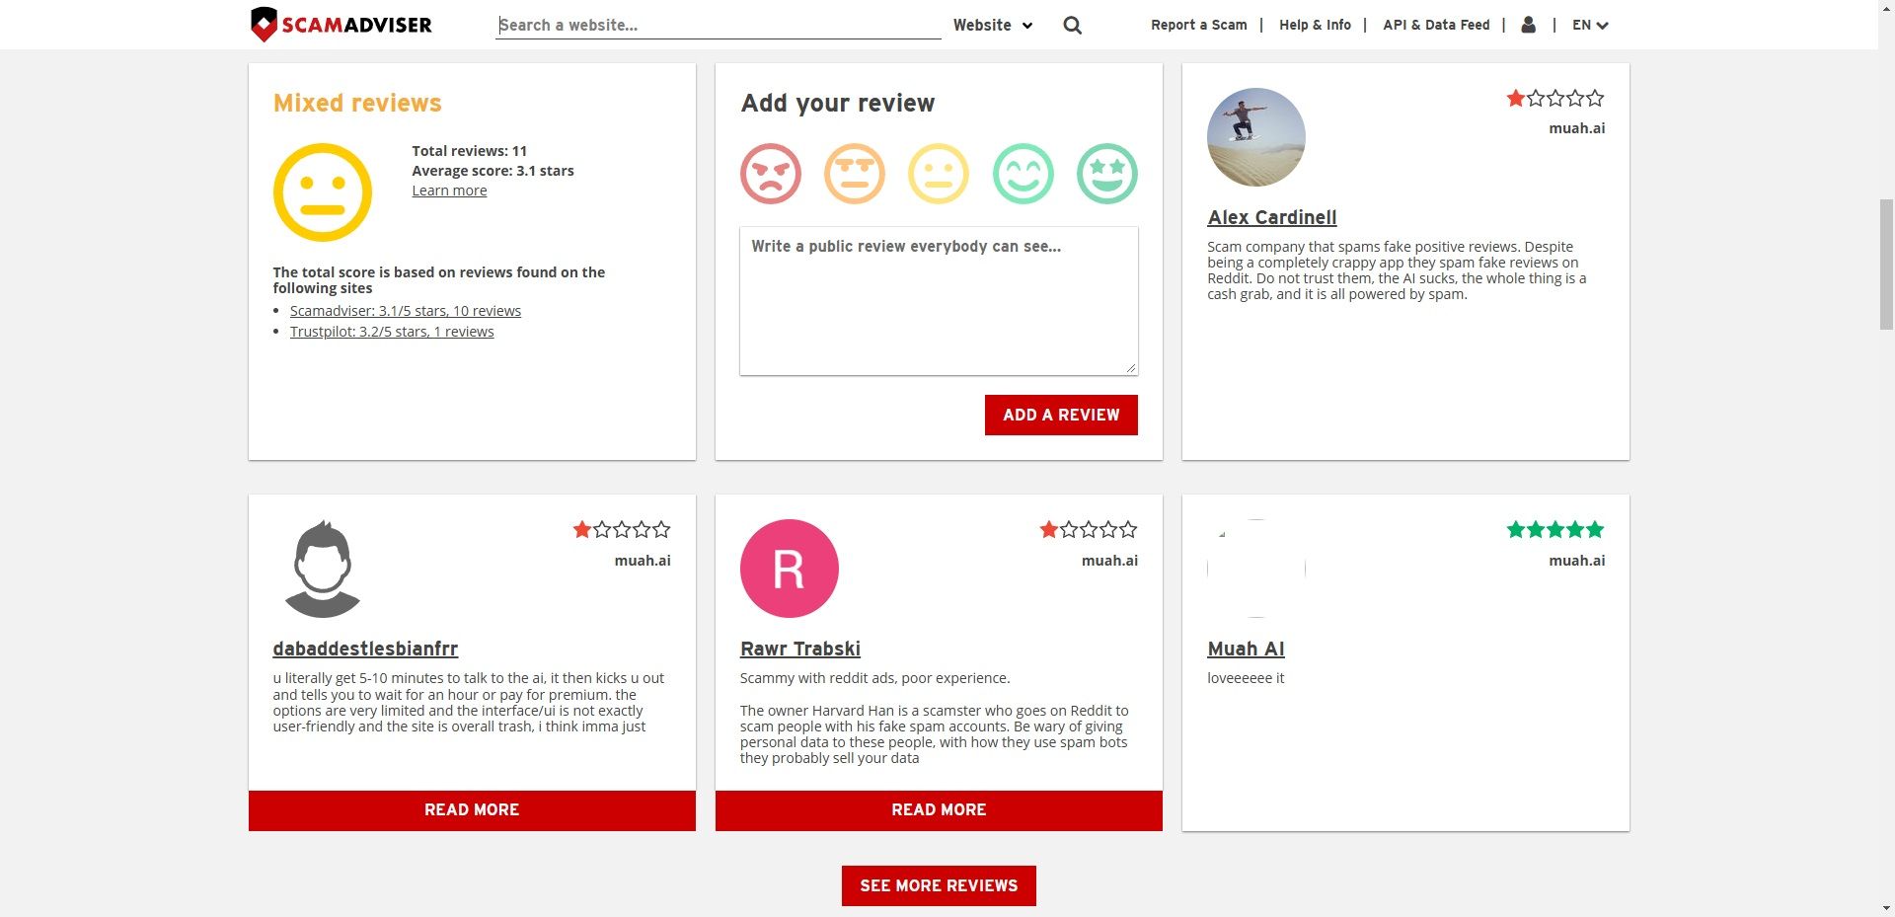Click dabaddestlesbianfrr's one-star rating

click(622, 529)
